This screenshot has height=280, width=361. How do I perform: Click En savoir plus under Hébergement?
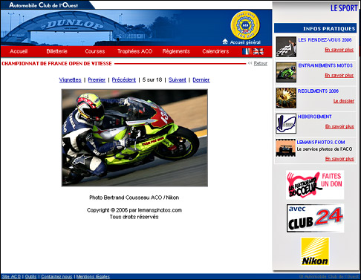pyautogui.click(x=339, y=126)
